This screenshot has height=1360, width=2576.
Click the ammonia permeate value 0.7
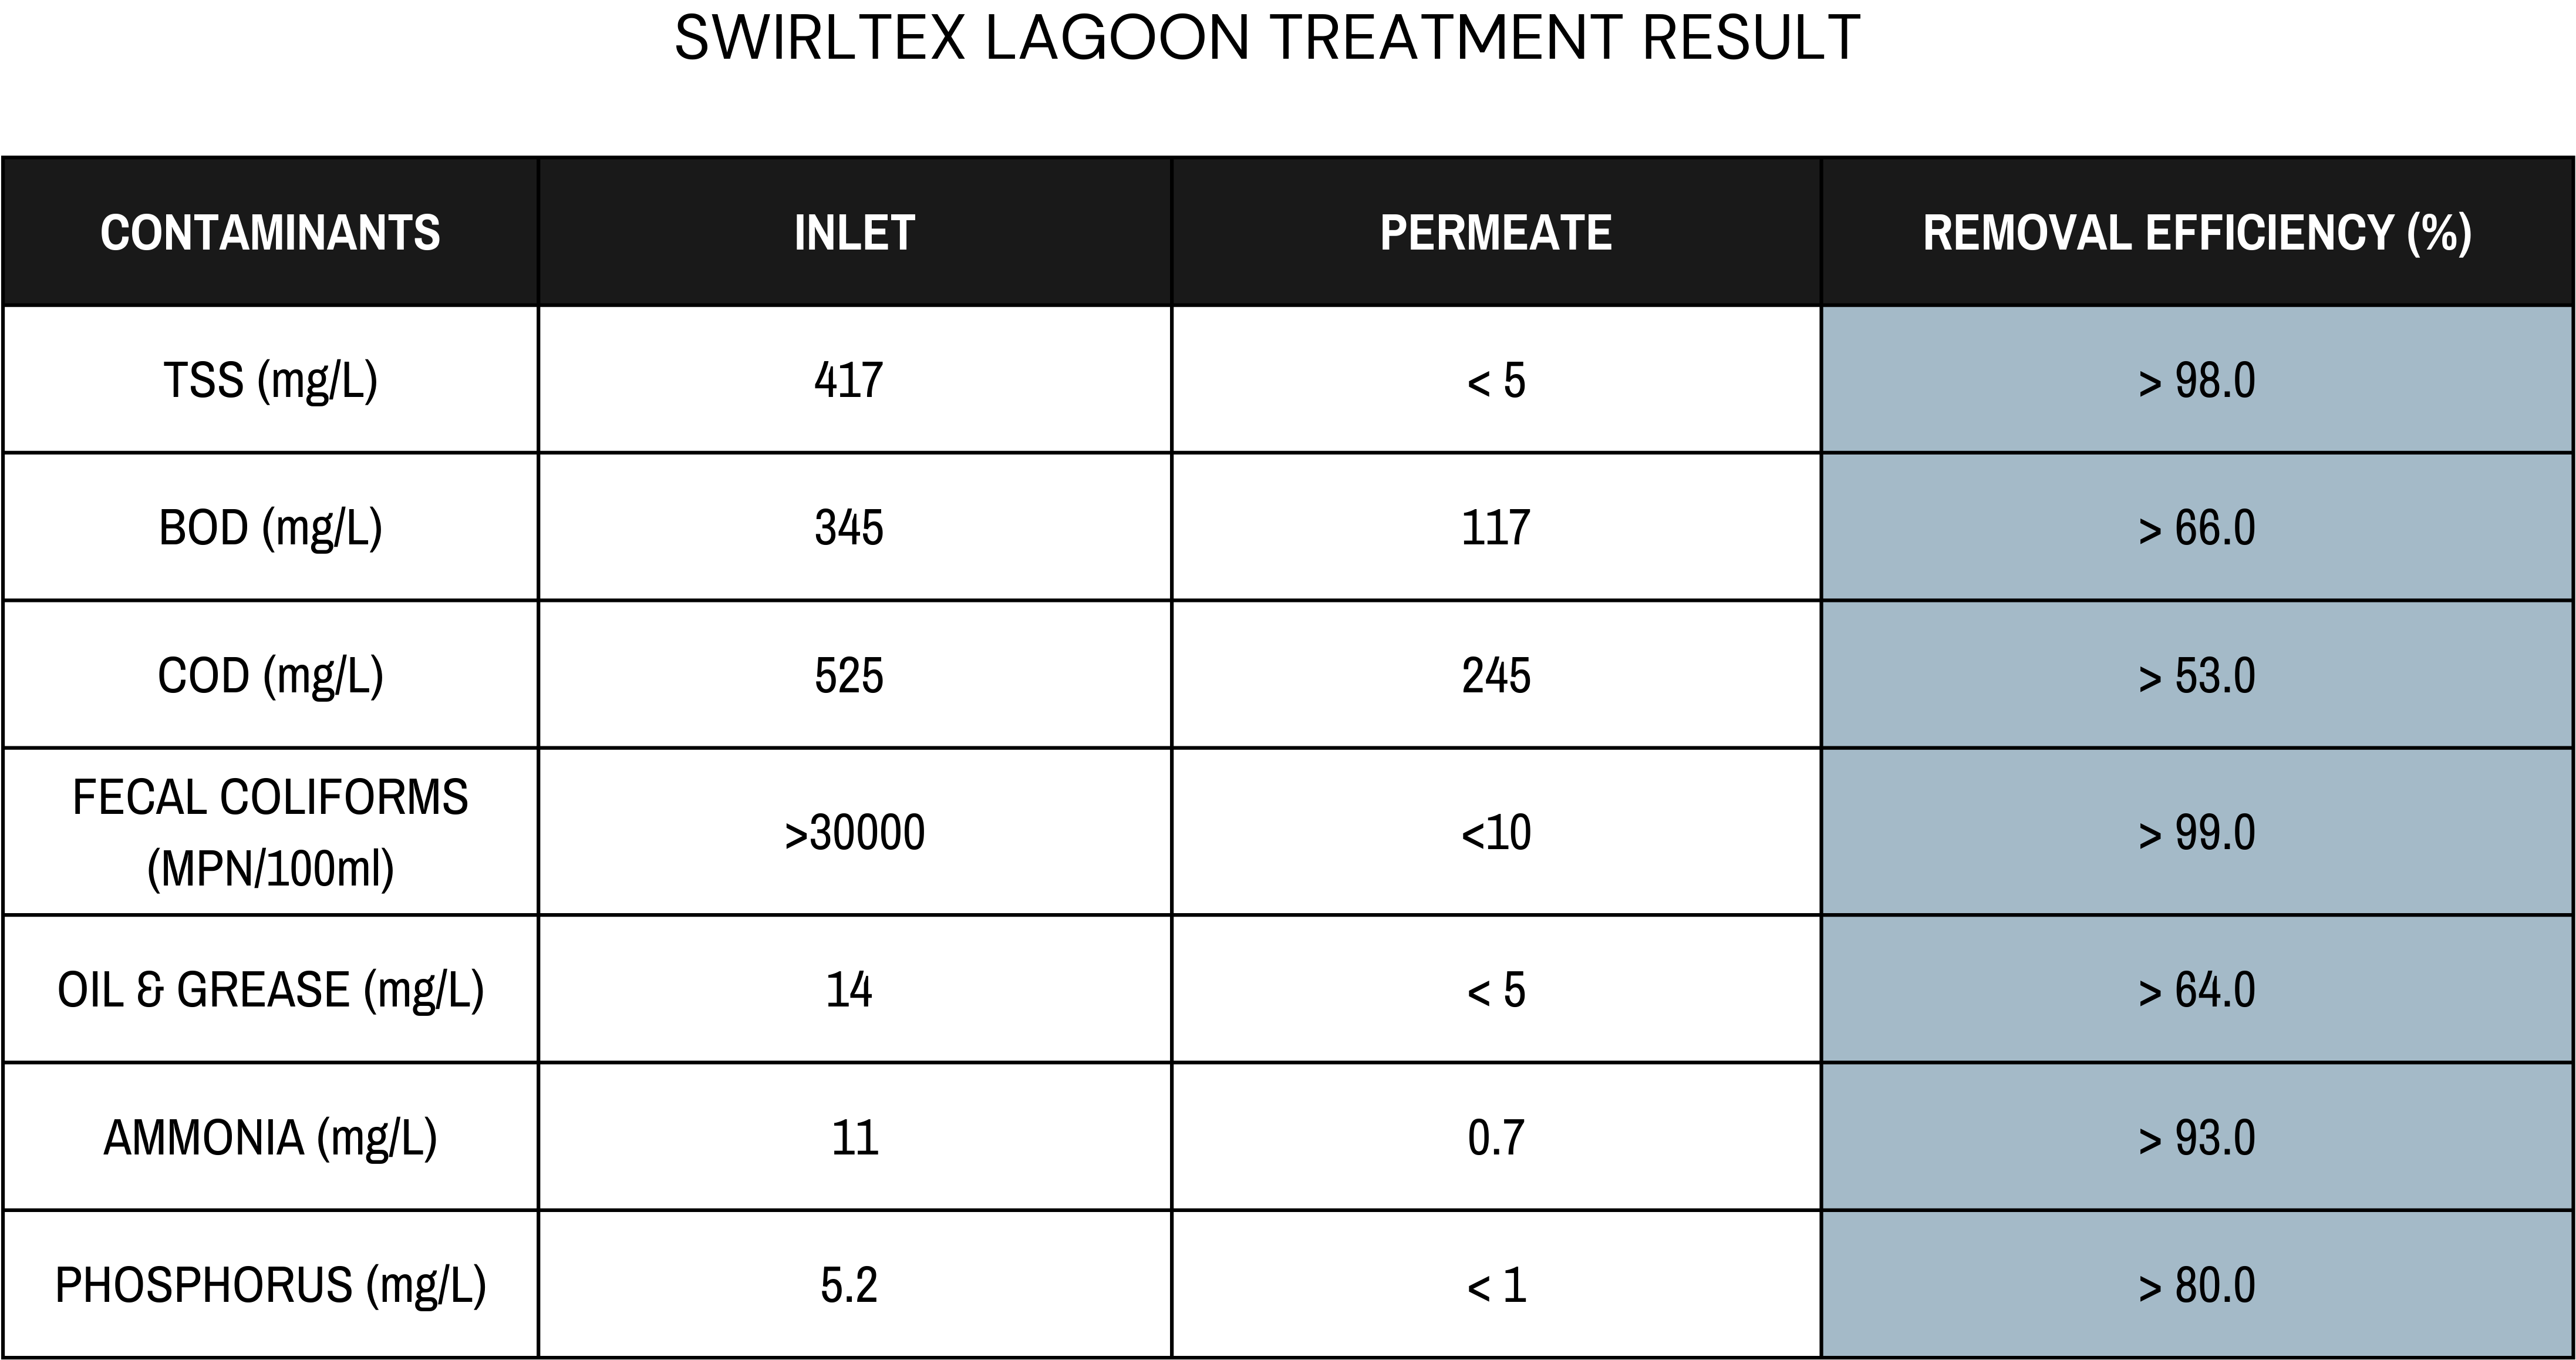click(1496, 1138)
